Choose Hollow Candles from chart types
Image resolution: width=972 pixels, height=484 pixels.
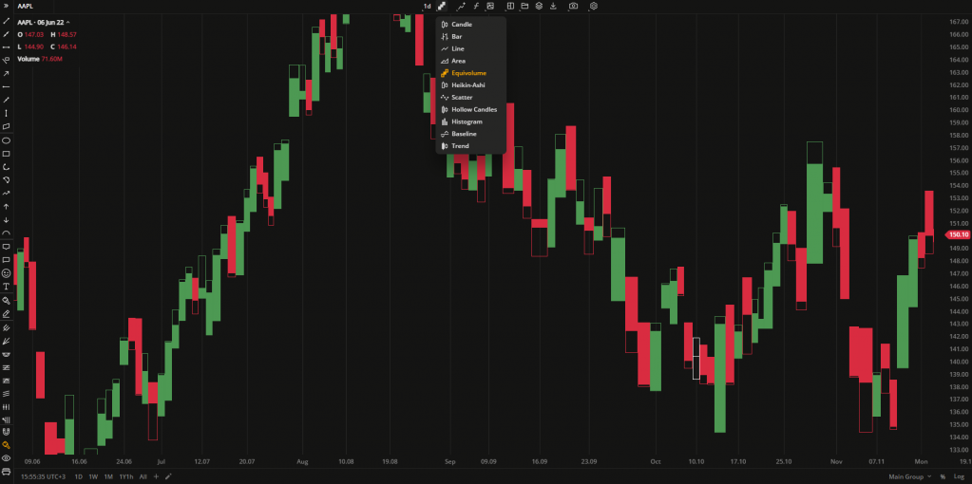pos(473,109)
